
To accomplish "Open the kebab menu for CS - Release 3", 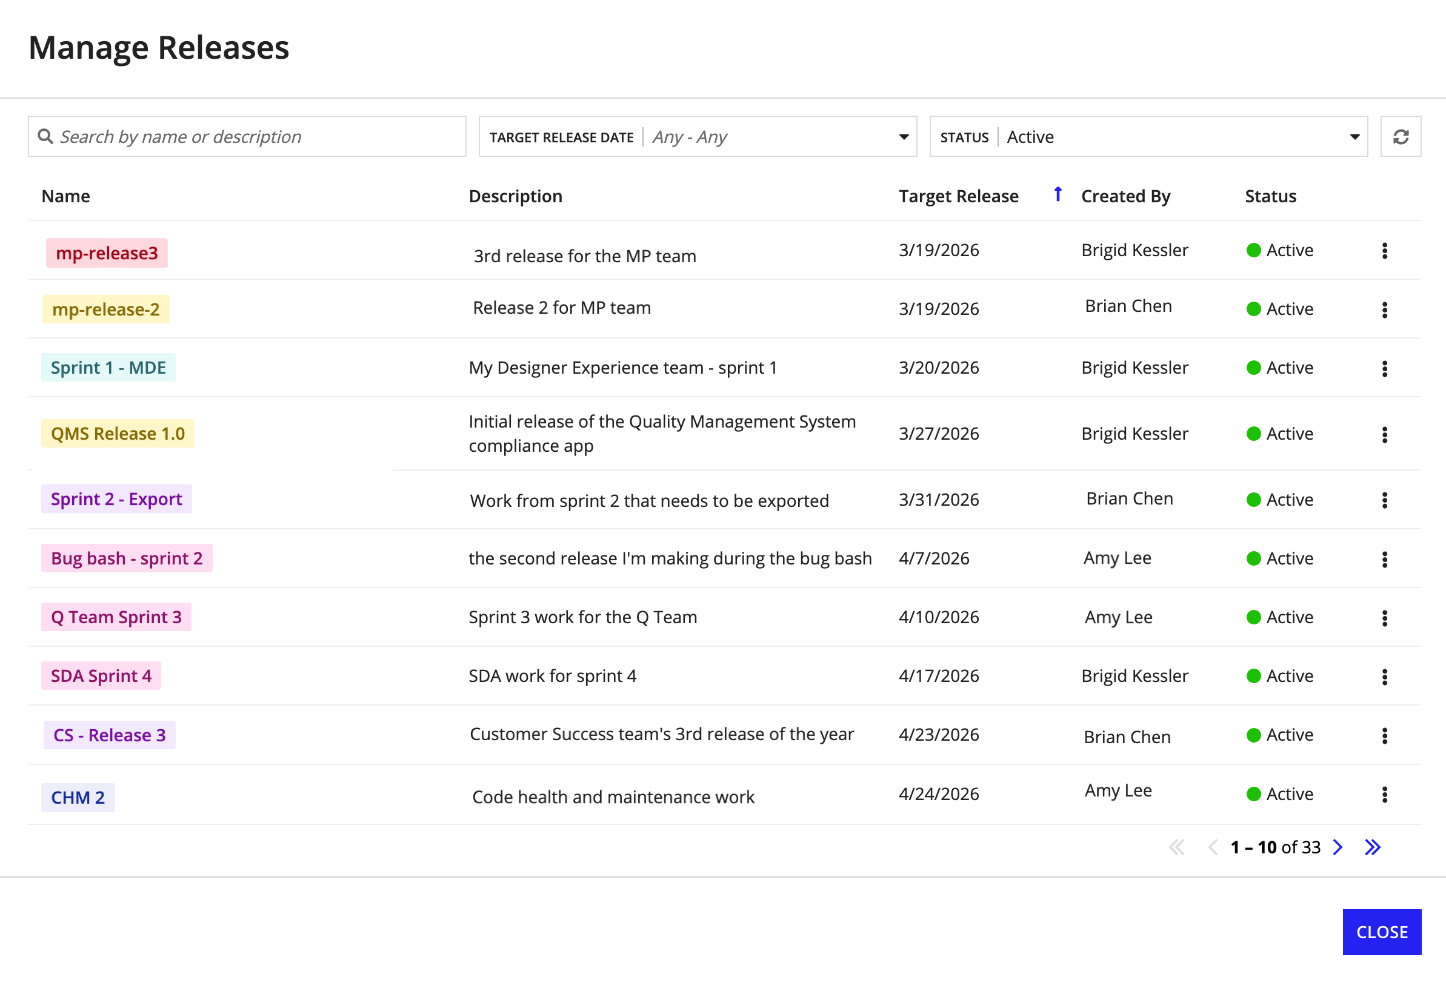I will 1384,735.
